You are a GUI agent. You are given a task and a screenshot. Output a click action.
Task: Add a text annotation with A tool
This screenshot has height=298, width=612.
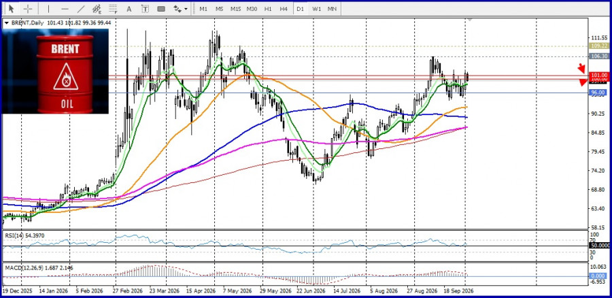[129, 9]
